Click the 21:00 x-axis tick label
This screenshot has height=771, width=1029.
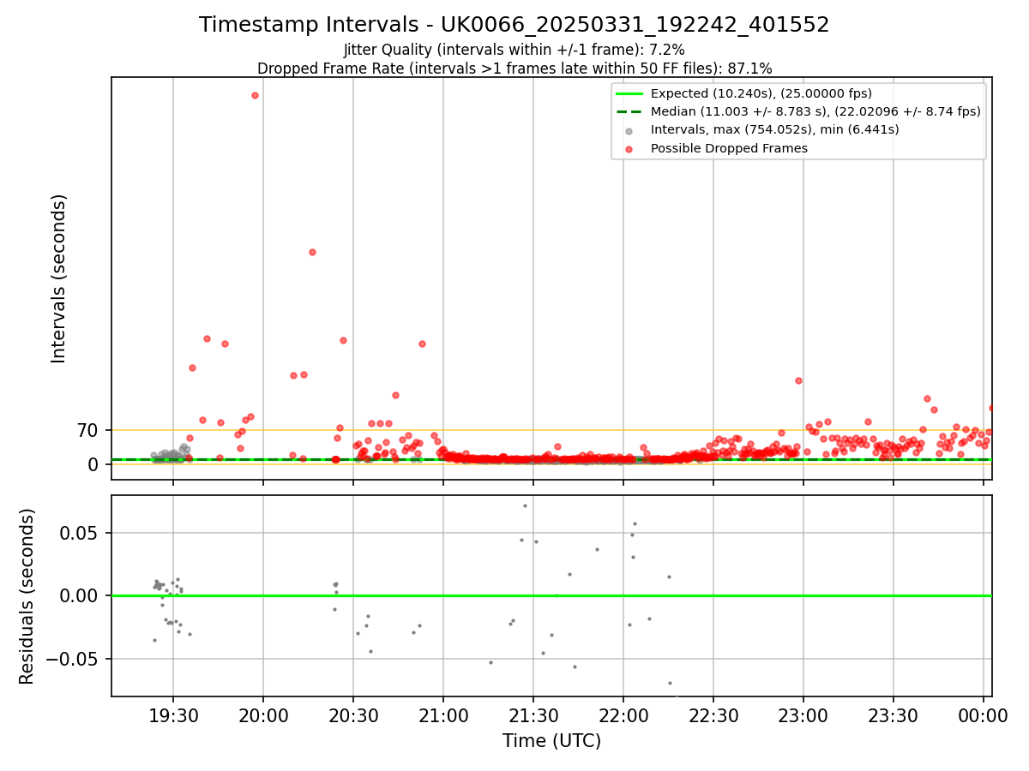(x=443, y=716)
